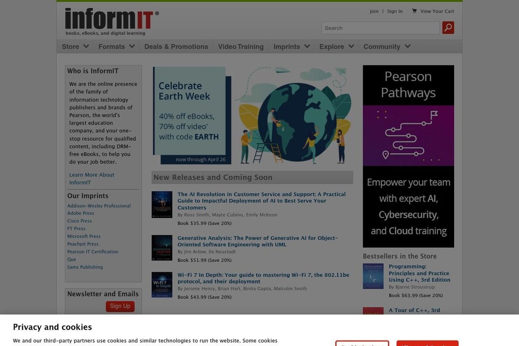Open Microsoft Press imprint link
Viewport: 519px width, 346px height.
coord(84,236)
